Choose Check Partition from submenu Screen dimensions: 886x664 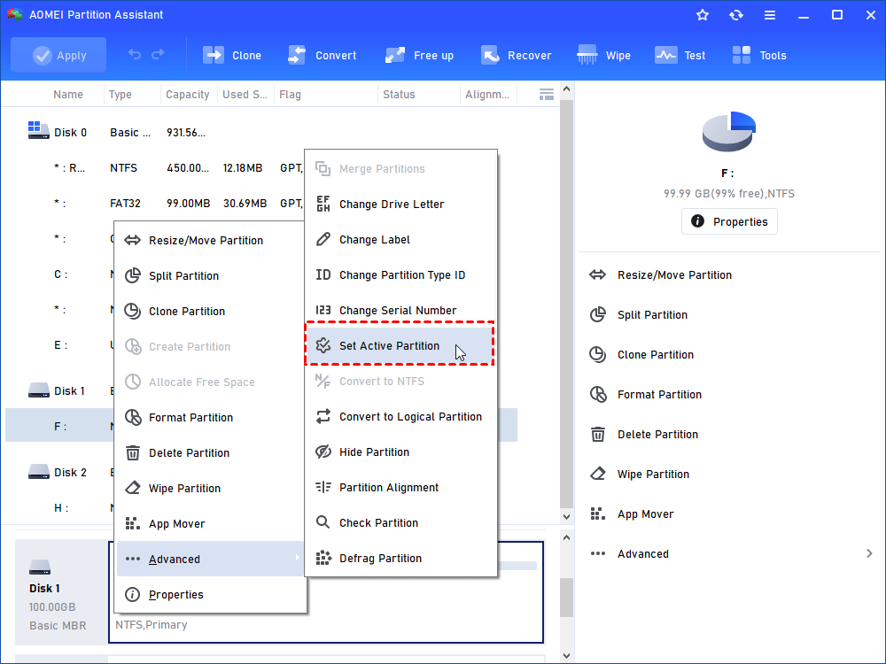[401, 523]
